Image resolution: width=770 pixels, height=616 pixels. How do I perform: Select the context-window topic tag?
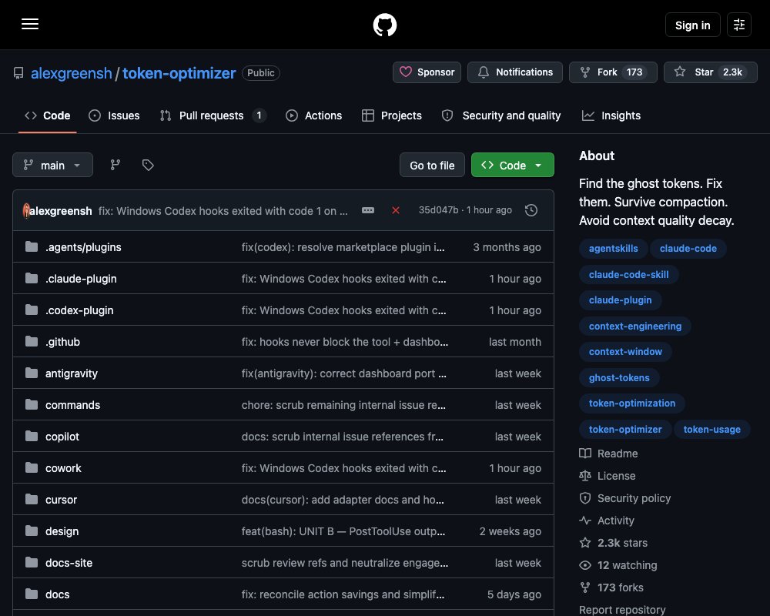tap(625, 352)
